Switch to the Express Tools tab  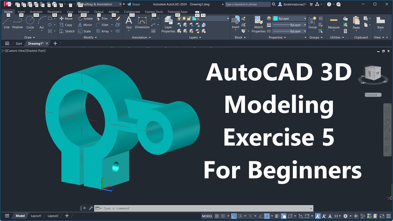point(154,12)
